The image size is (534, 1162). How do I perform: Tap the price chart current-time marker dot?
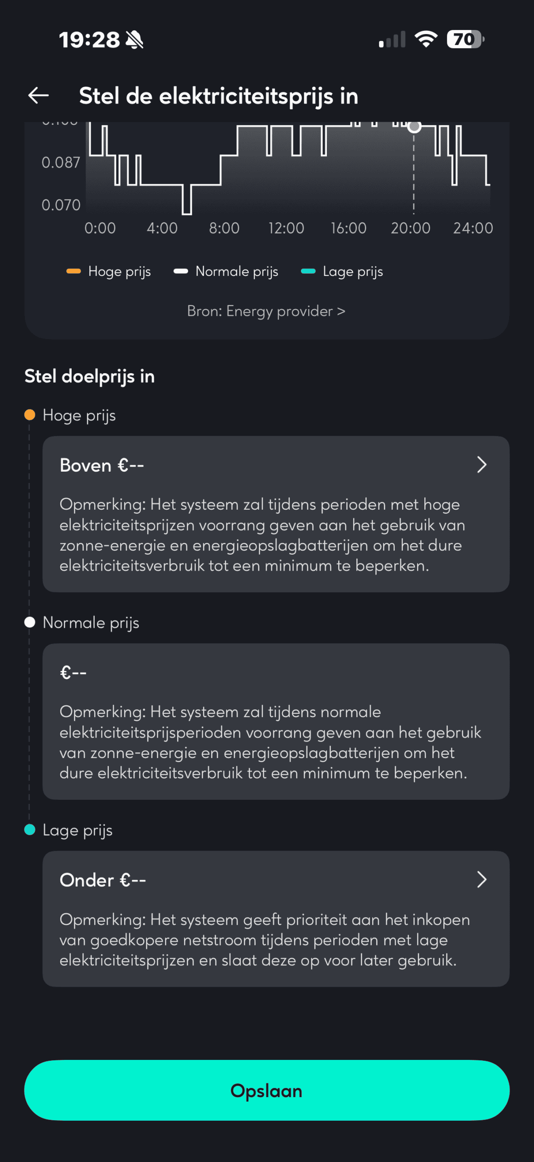click(414, 127)
